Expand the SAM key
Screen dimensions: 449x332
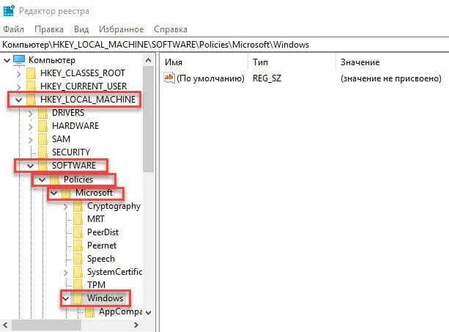point(31,140)
